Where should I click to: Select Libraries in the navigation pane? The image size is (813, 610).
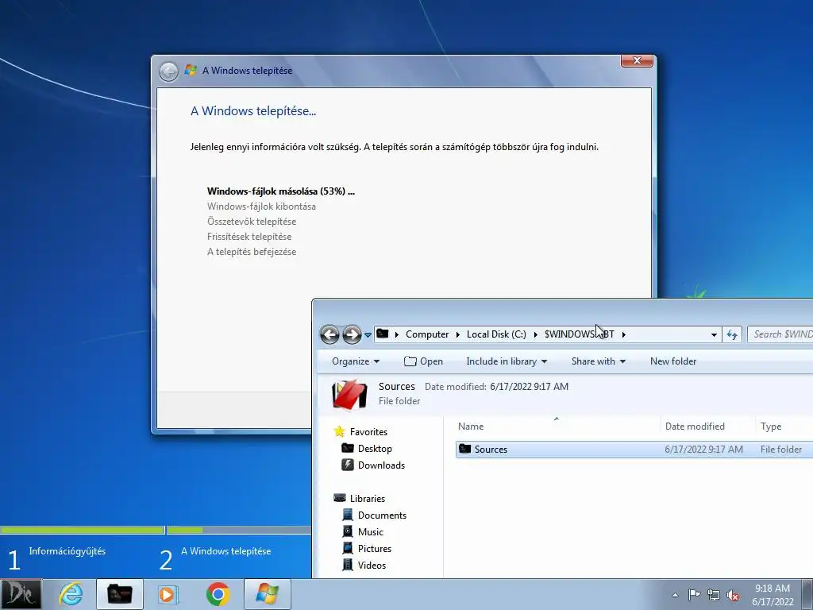[367, 499]
